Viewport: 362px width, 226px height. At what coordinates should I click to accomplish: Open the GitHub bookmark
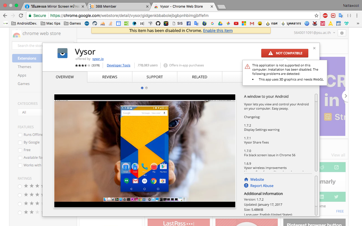click(158, 23)
